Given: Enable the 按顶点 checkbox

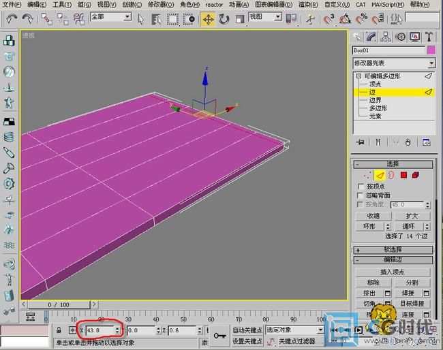Looking at the screenshot, I should point(361,187).
